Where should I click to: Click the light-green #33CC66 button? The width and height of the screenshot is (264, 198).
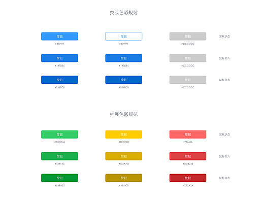point(59,135)
